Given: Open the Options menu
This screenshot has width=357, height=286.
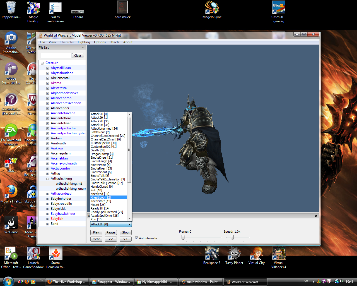Looking at the screenshot, I should [x=100, y=42].
